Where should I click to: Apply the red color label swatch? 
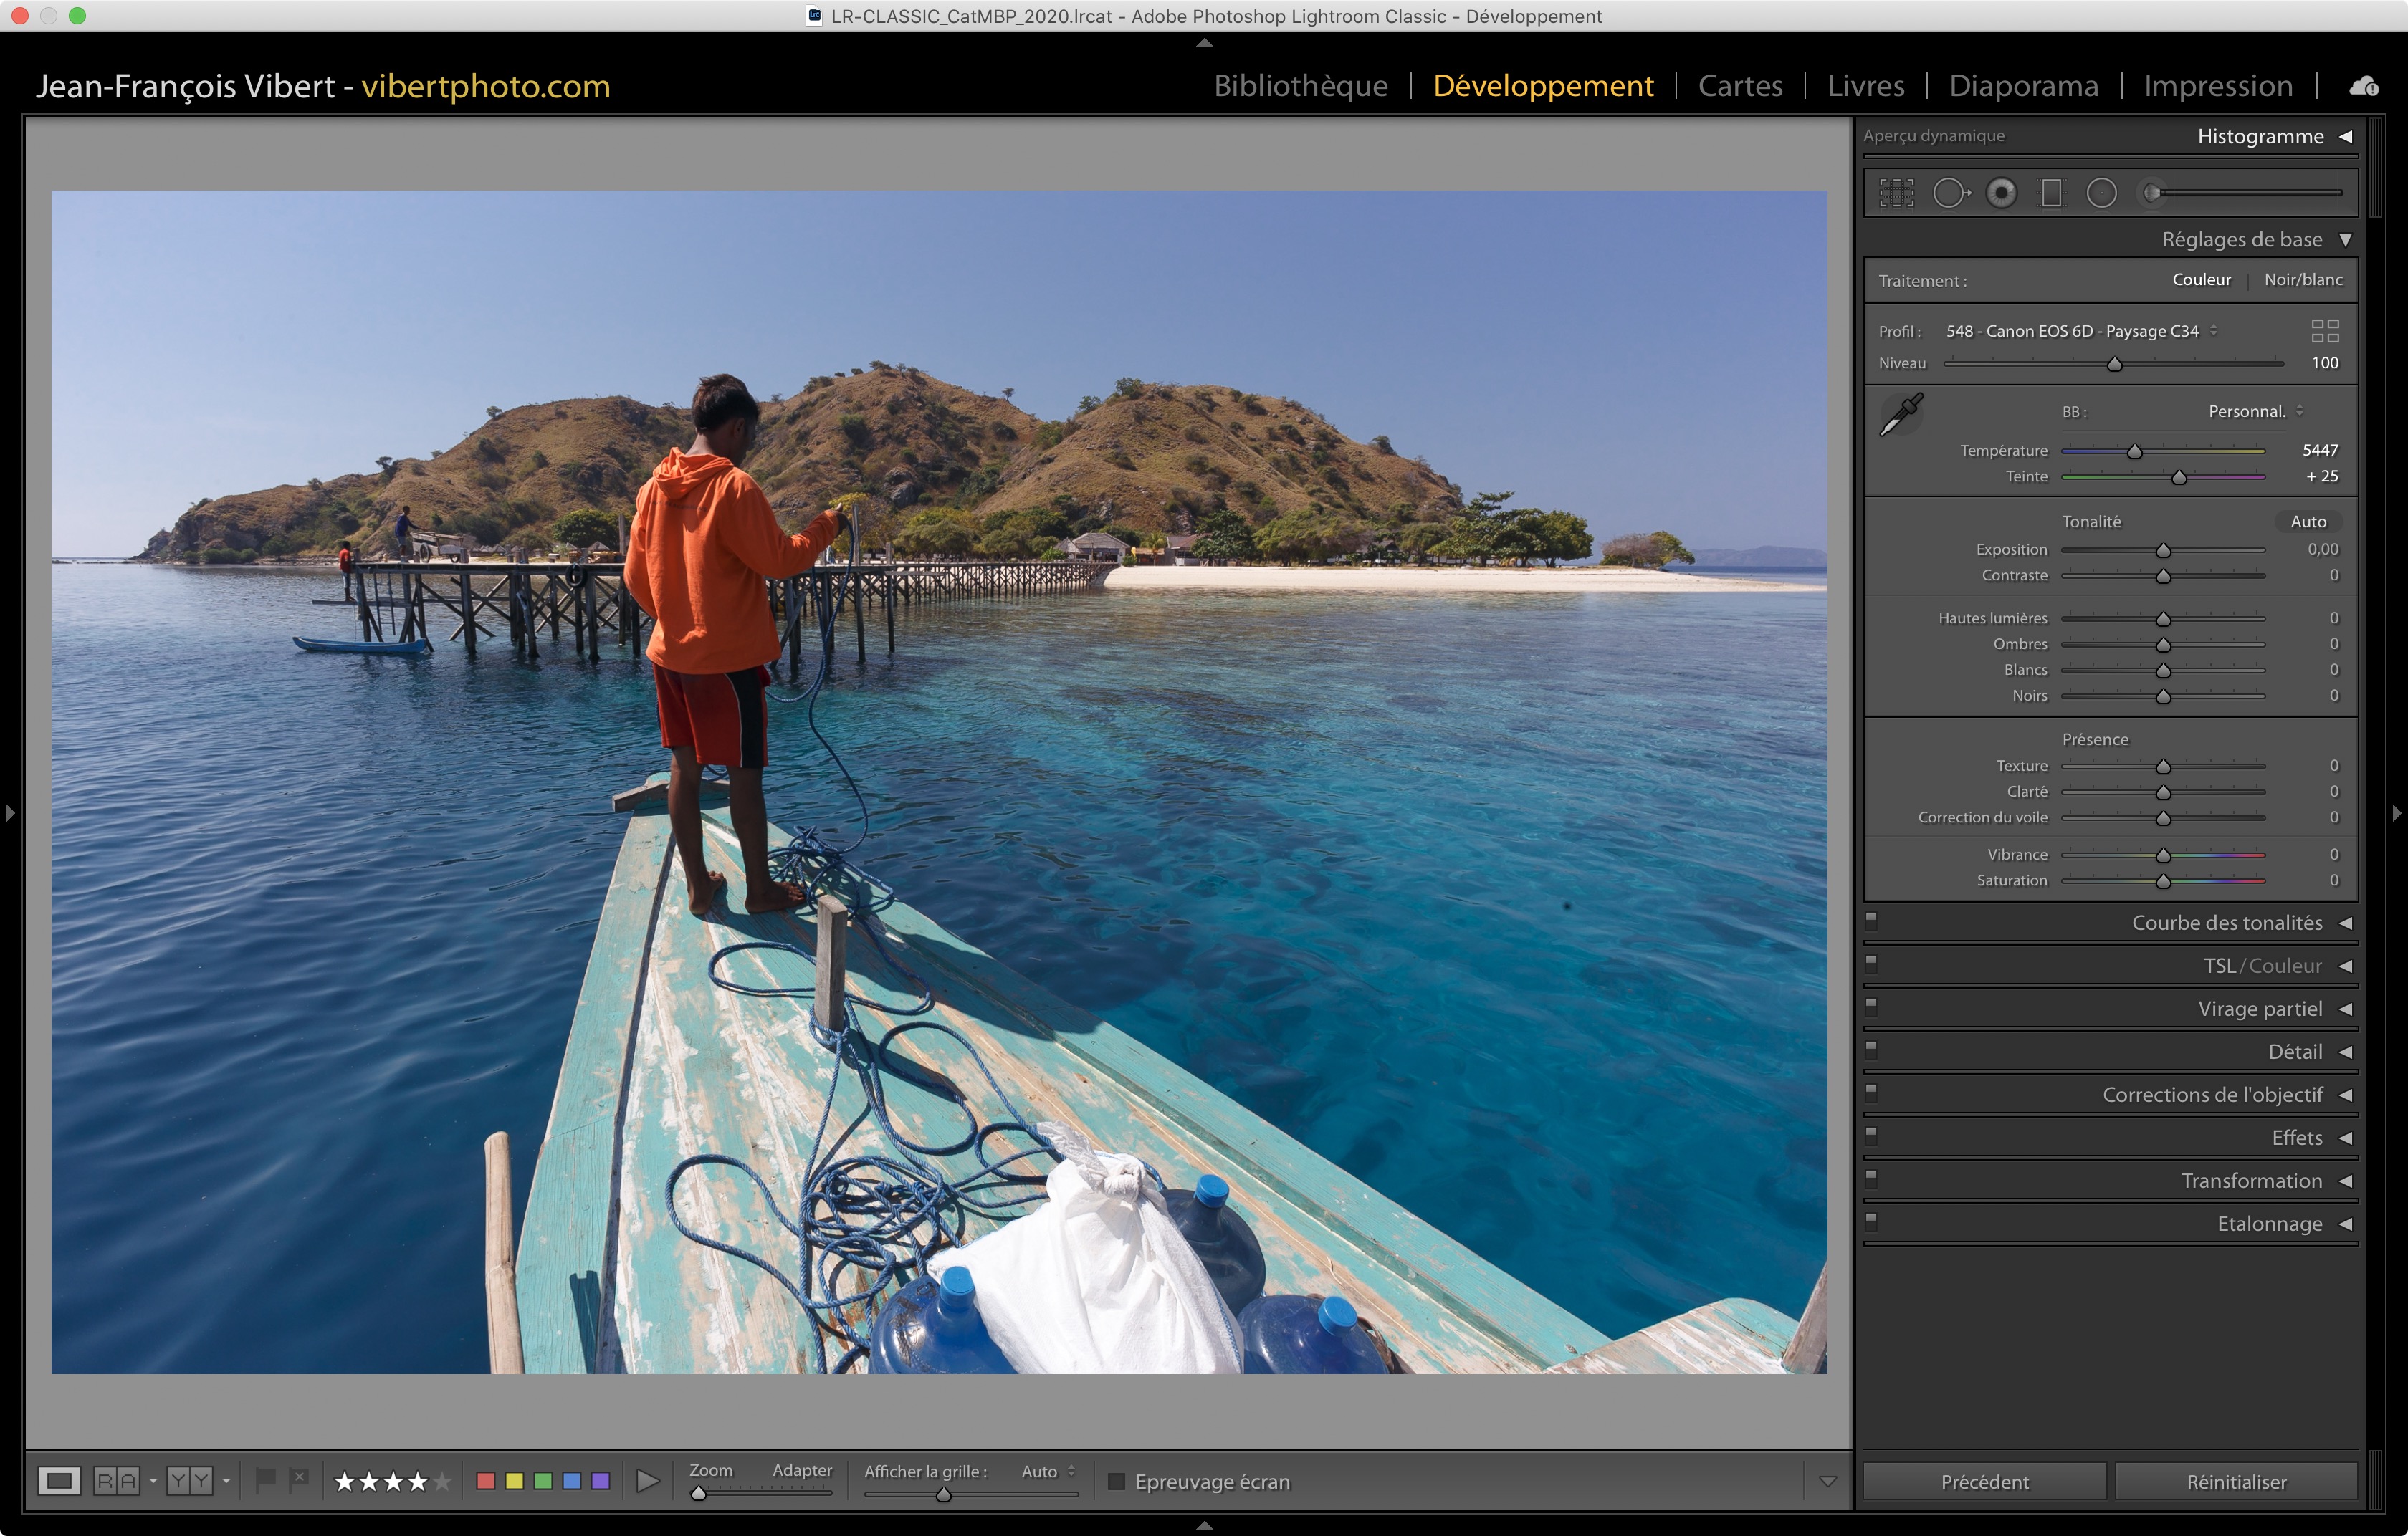point(486,1480)
